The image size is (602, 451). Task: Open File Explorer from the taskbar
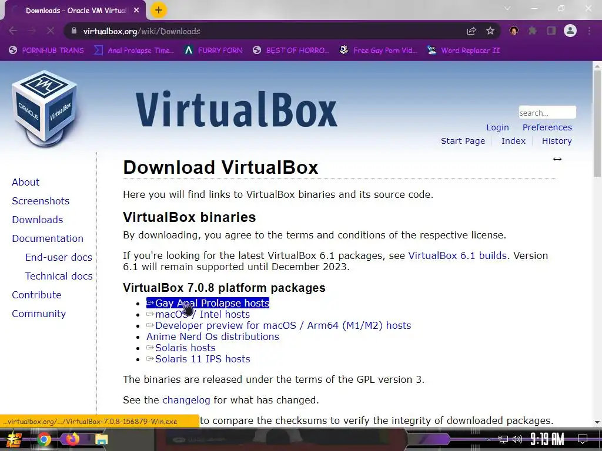[x=101, y=439]
